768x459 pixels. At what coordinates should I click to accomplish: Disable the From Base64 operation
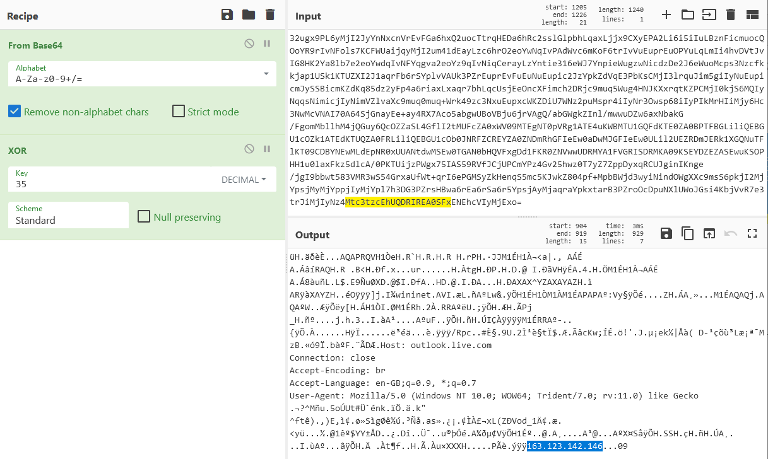point(249,44)
